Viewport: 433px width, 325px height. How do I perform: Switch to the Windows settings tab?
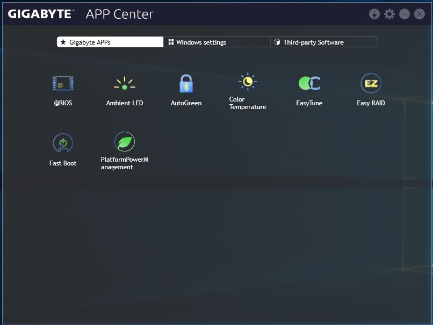click(x=217, y=42)
